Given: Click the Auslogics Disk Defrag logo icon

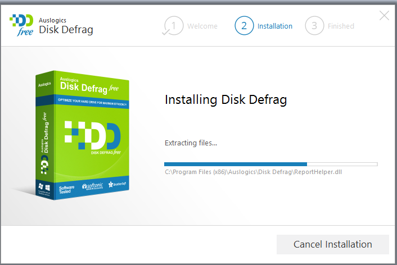Looking at the screenshot, I should pos(22,24).
